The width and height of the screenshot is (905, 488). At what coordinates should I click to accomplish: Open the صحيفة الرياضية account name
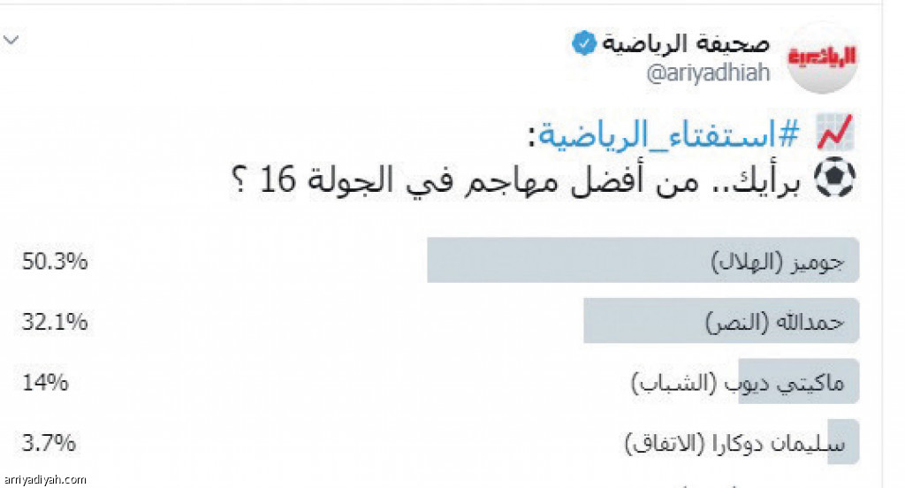(686, 44)
